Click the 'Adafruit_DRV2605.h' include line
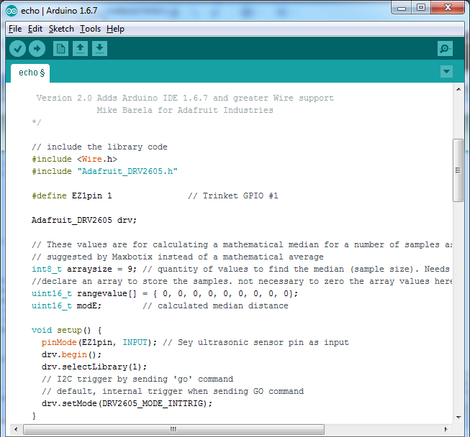 click(104, 172)
